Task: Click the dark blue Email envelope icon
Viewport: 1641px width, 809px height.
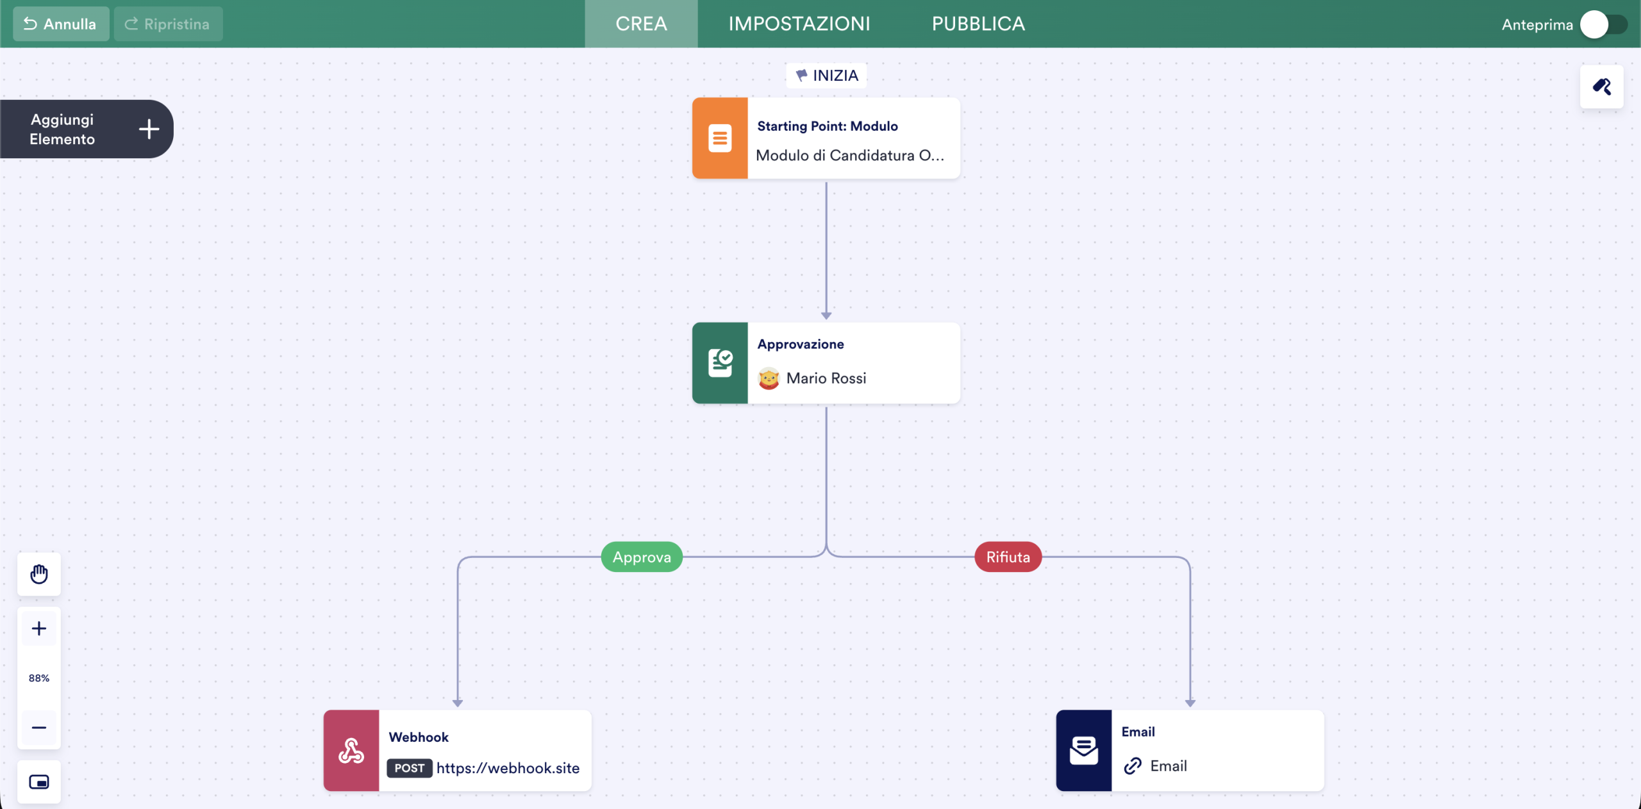Action: [1084, 751]
